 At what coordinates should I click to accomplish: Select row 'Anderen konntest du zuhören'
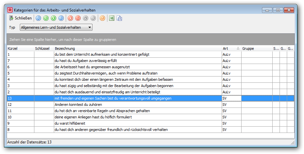click(x=150, y=105)
